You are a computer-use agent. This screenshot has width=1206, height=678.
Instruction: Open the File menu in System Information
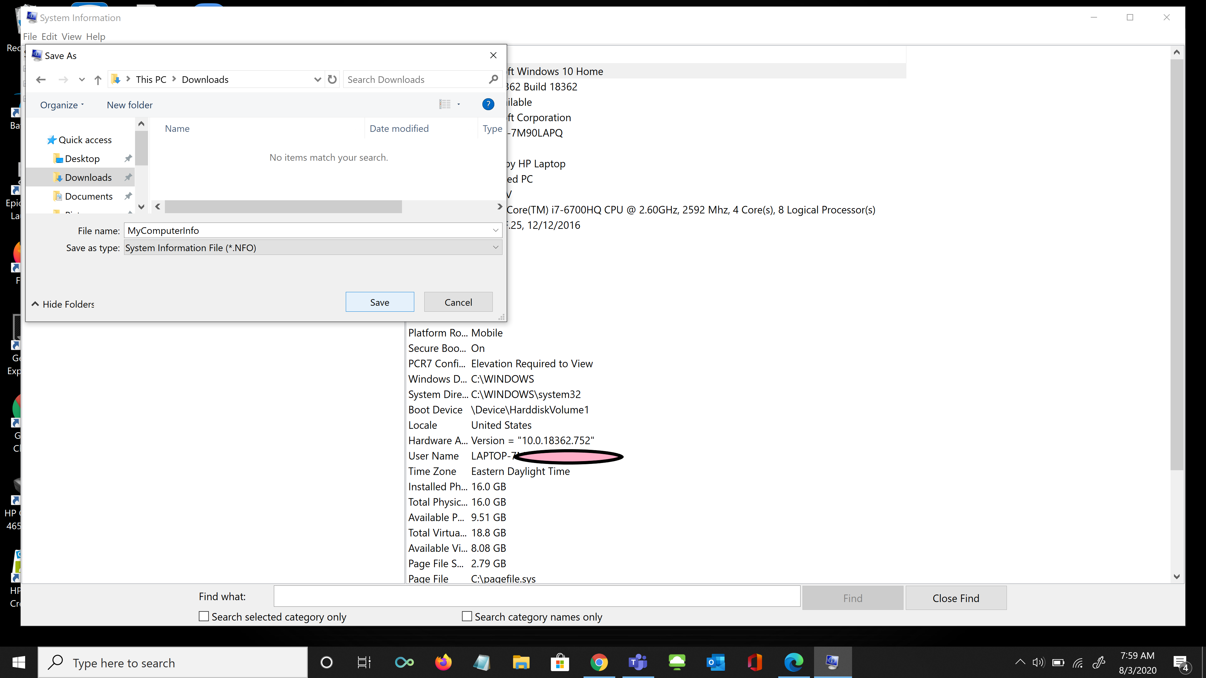(x=30, y=36)
